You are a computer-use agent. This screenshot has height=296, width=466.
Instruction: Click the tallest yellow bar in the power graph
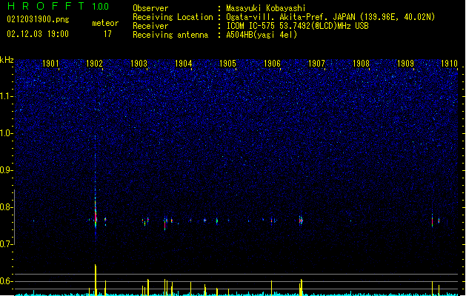pyautogui.click(x=96, y=279)
